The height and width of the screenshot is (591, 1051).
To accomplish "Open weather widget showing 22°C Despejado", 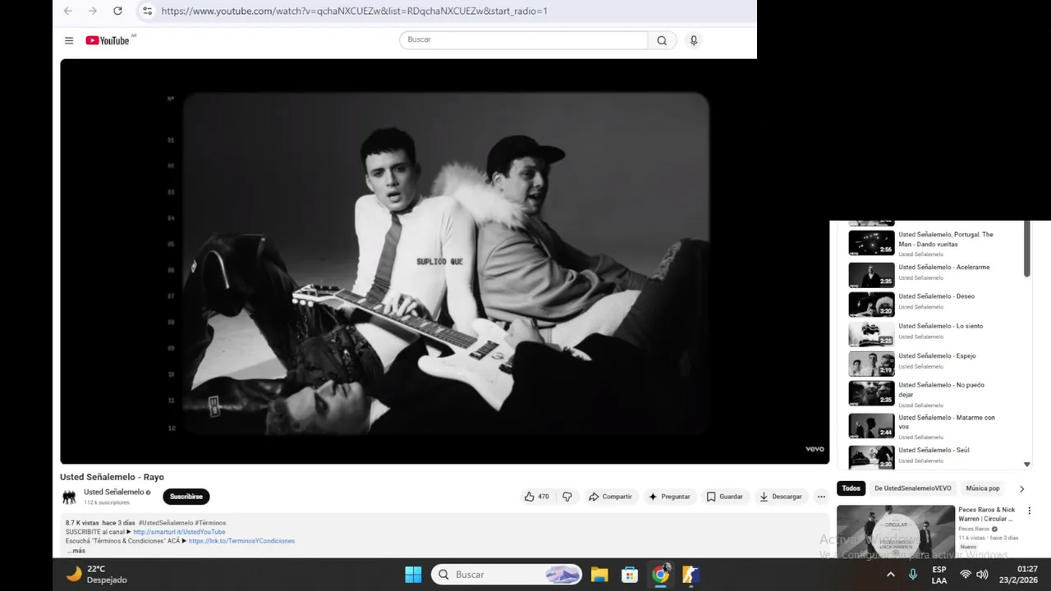I will point(97,575).
